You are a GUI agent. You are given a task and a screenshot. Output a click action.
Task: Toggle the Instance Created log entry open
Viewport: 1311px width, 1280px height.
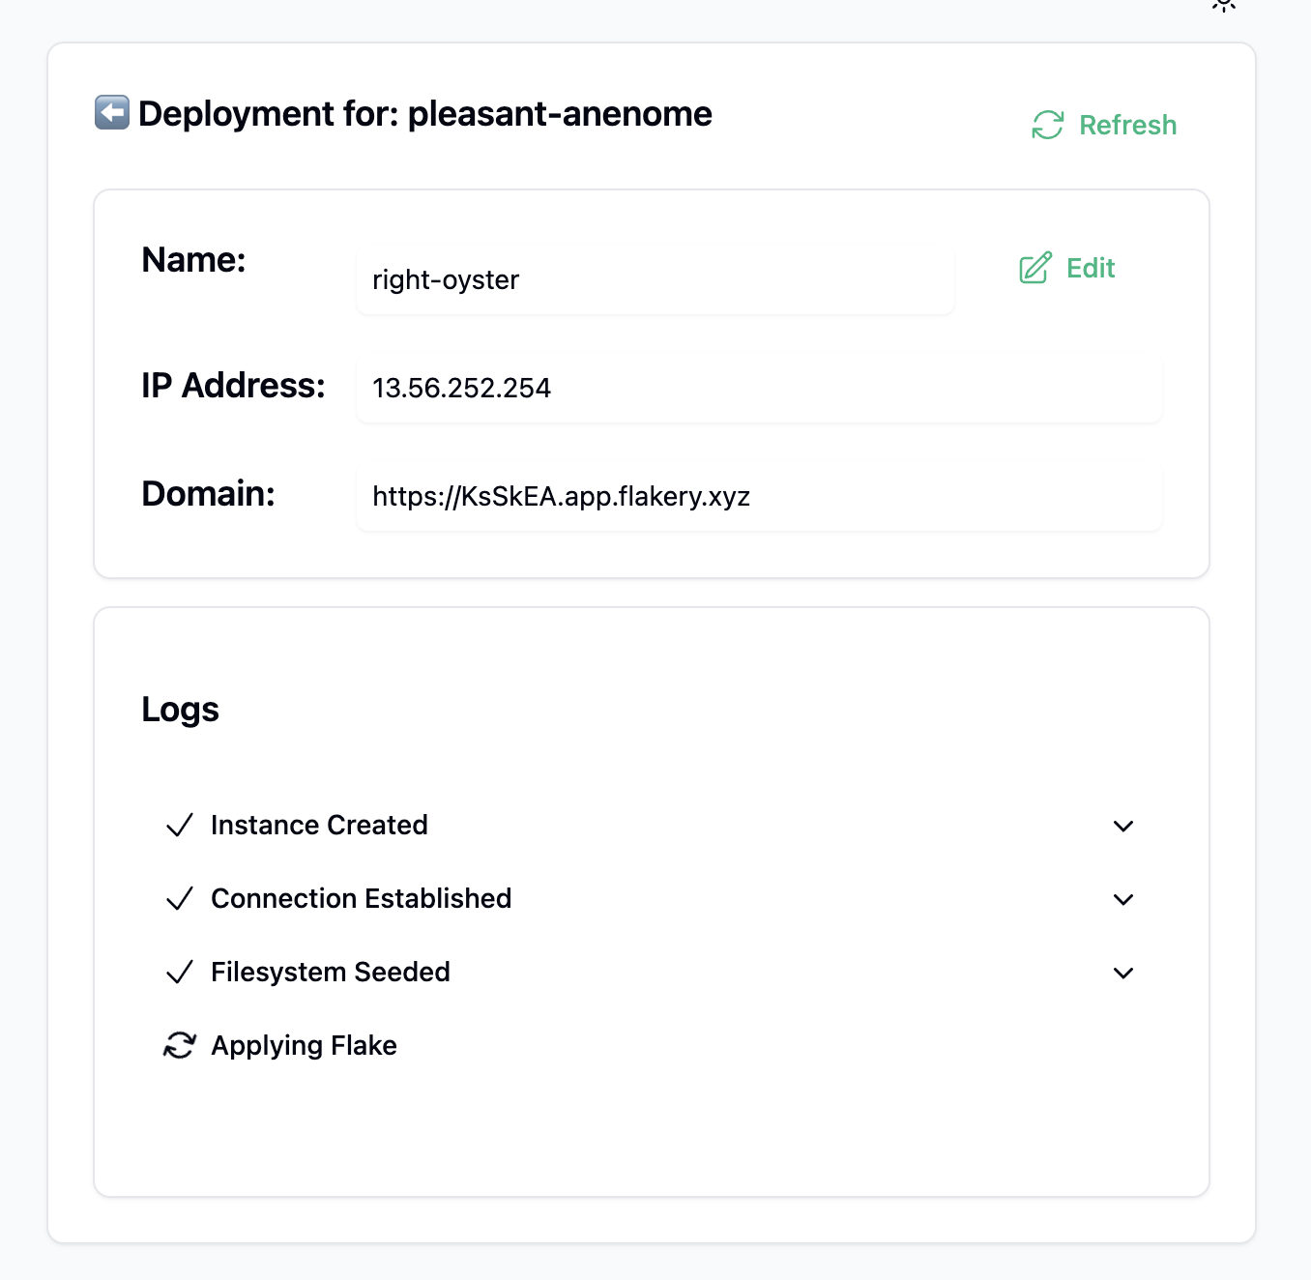[x=1122, y=827]
